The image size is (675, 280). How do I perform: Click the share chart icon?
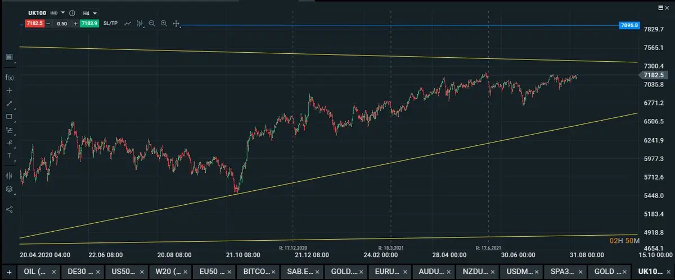9,209
